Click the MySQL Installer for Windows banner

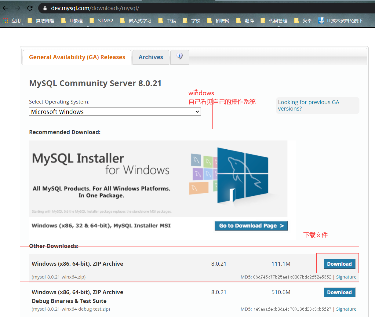coord(158,179)
